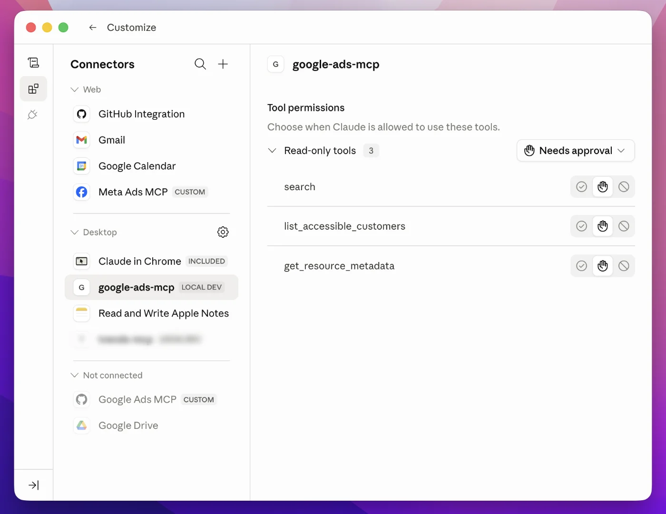
Task: Click the blurred connector row under Apple Notes
Action: 151,339
